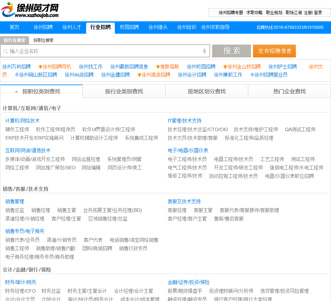The image size is (331, 301).
Task: Click the 搜索 button
Action: click(231, 51)
